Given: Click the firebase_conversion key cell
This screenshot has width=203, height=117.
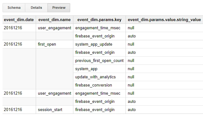Looking at the screenshot, I should [x=99, y=85].
